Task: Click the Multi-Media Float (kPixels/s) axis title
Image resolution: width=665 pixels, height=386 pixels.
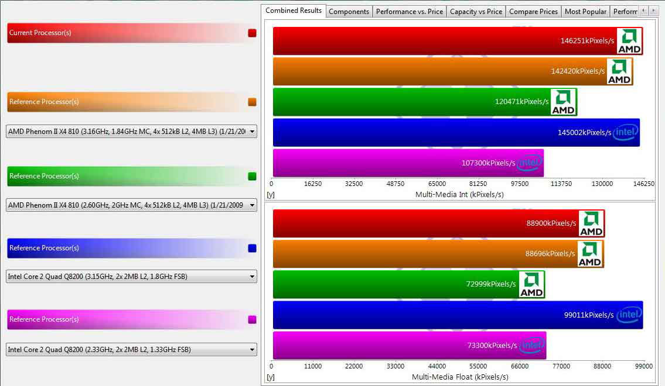Action: pos(460,377)
